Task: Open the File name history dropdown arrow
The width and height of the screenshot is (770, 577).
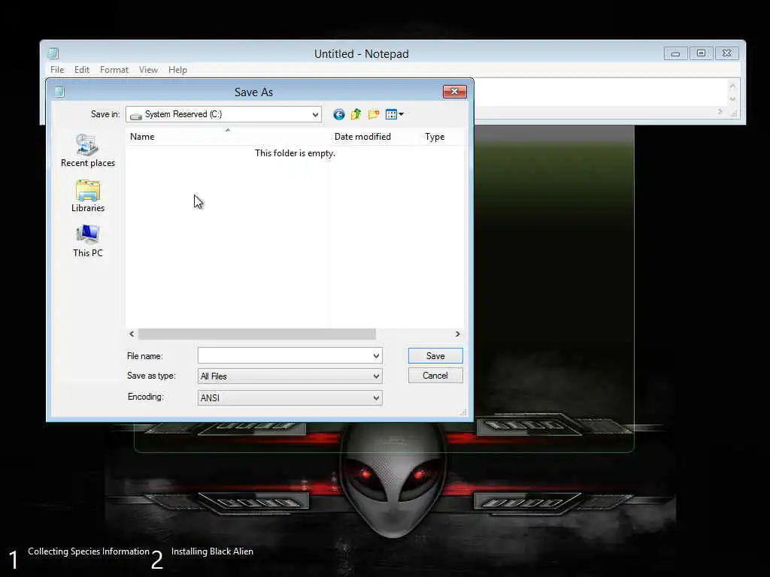Action: (x=376, y=355)
